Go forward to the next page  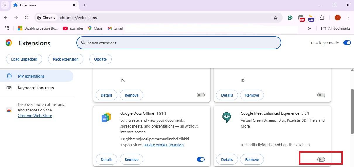(x=16, y=18)
